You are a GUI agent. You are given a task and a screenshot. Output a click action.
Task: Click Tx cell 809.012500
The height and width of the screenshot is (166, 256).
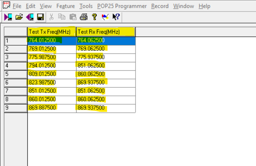tap(52, 75)
